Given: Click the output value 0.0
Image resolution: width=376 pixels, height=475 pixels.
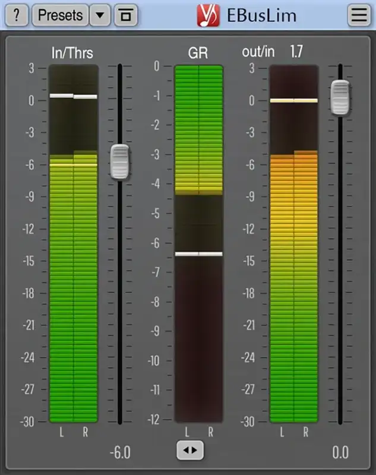Looking at the screenshot, I should [x=340, y=452].
